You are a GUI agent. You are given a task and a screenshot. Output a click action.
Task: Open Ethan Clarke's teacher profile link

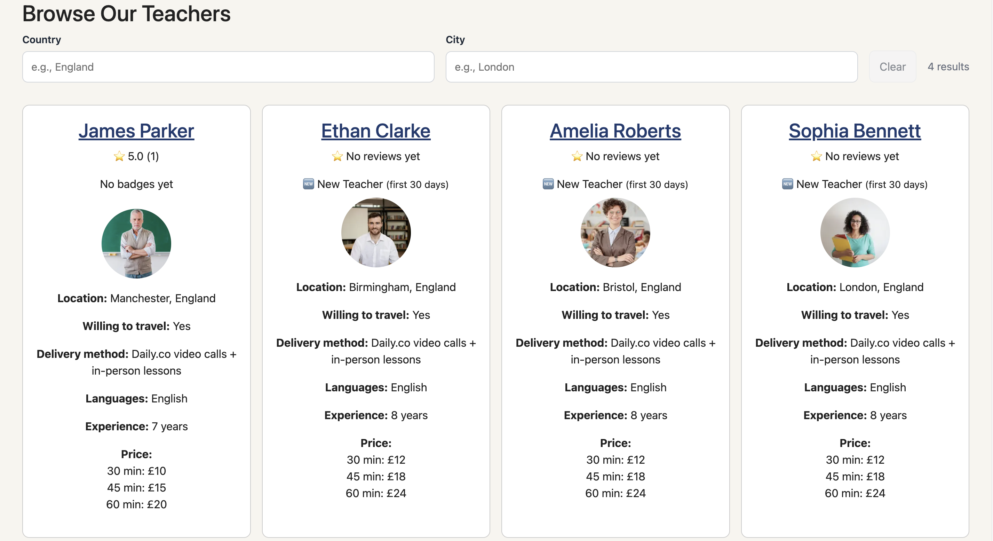376,131
